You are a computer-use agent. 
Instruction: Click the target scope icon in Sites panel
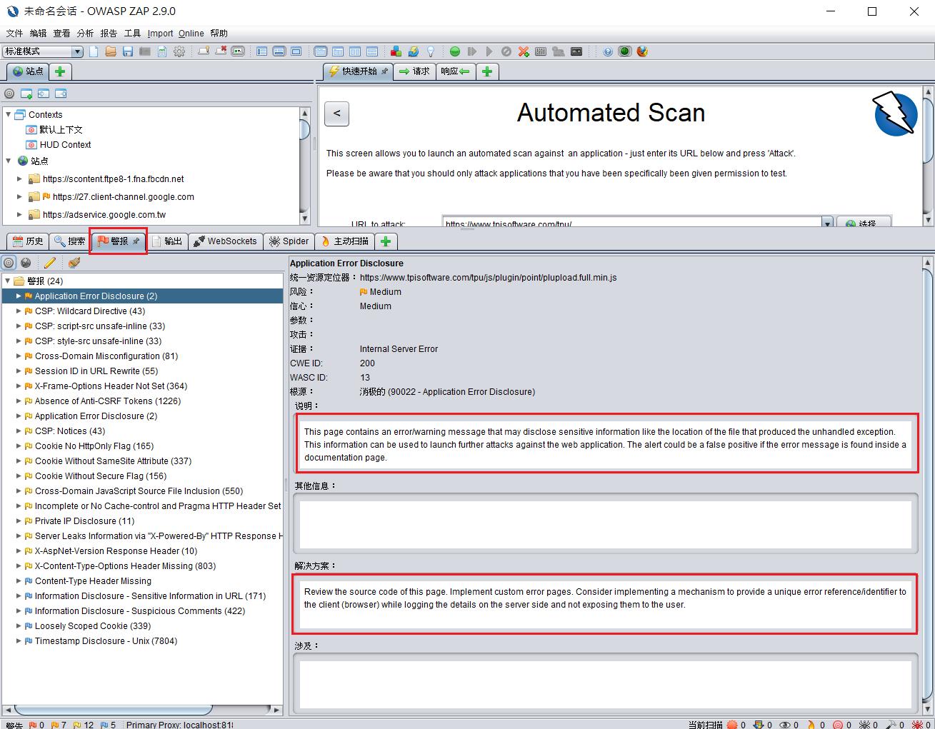[x=9, y=94]
